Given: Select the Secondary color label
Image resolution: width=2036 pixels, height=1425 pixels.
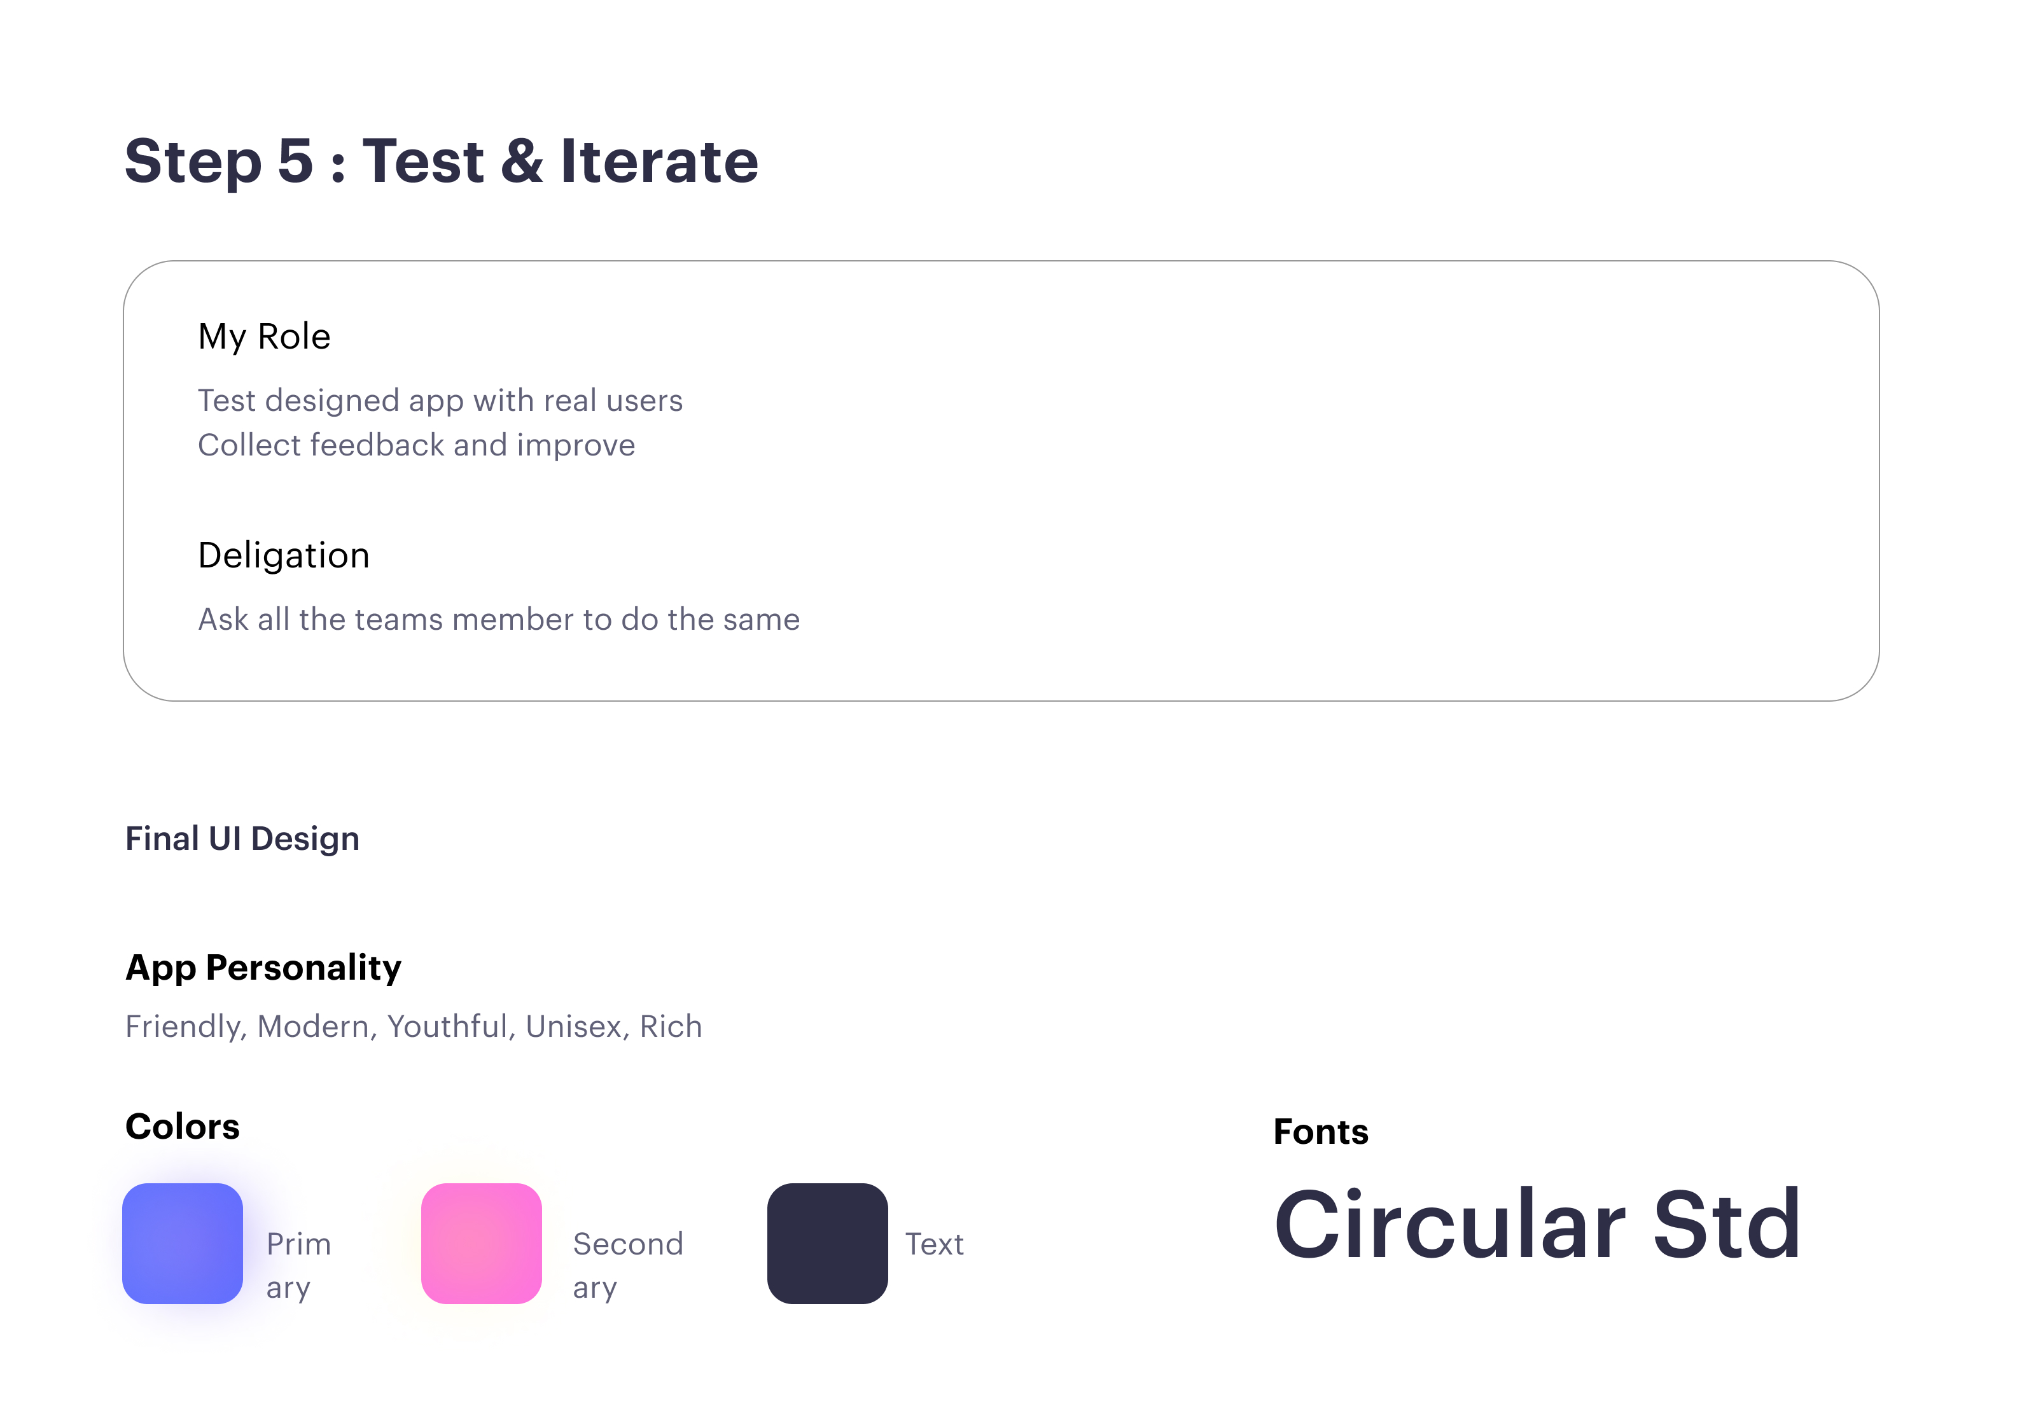Looking at the screenshot, I should pyautogui.click(x=628, y=1265).
